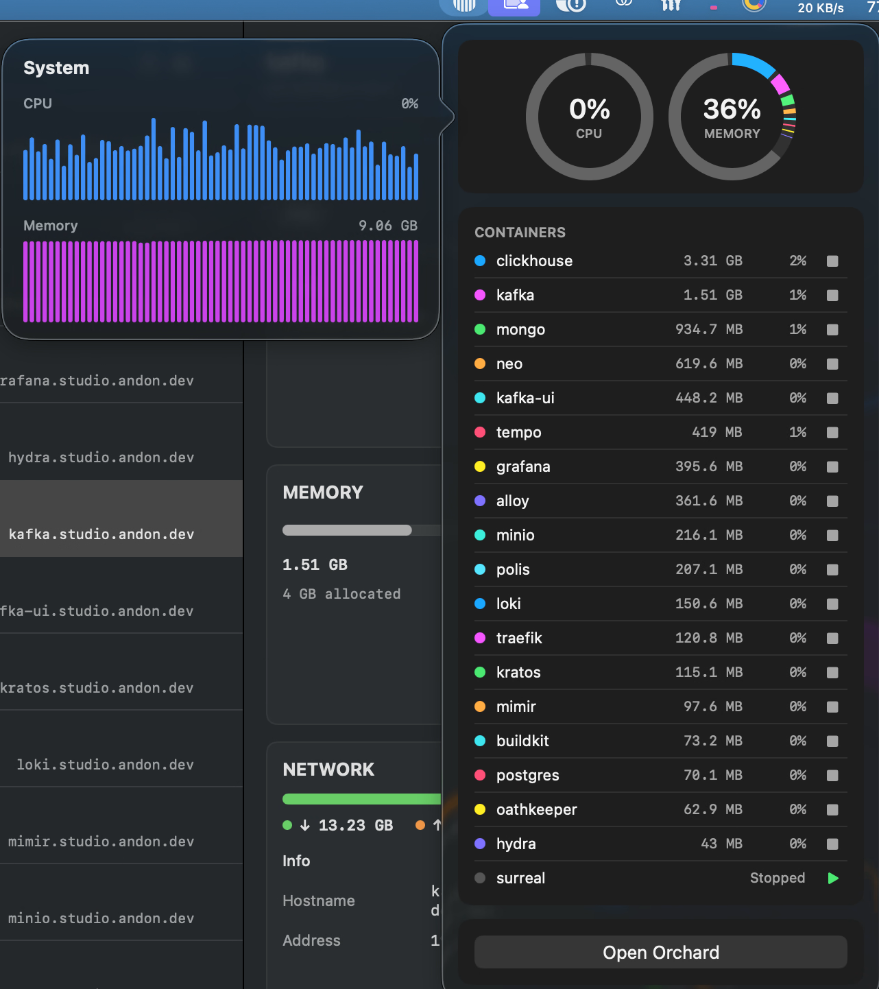Click the 36% memory ring gauge
This screenshot has height=989, width=879.
pyautogui.click(x=732, y=117)
